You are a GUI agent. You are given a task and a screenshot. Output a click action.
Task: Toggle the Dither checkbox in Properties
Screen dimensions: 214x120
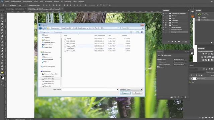158,67
